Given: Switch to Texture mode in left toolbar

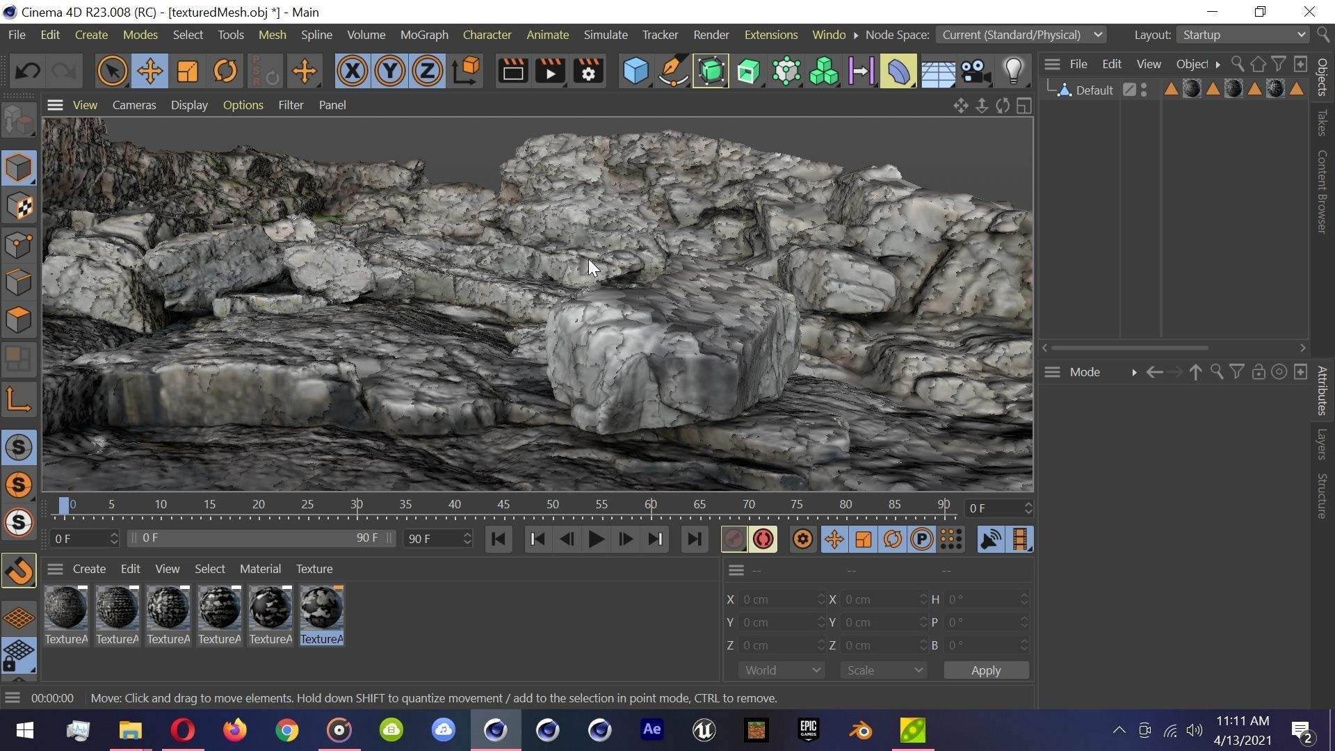Looking at the screenshot, I should click(x=19, y=206).
